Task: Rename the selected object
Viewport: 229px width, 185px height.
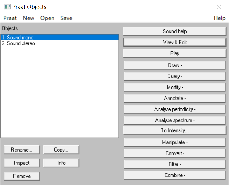Action: tap(21, 150)
